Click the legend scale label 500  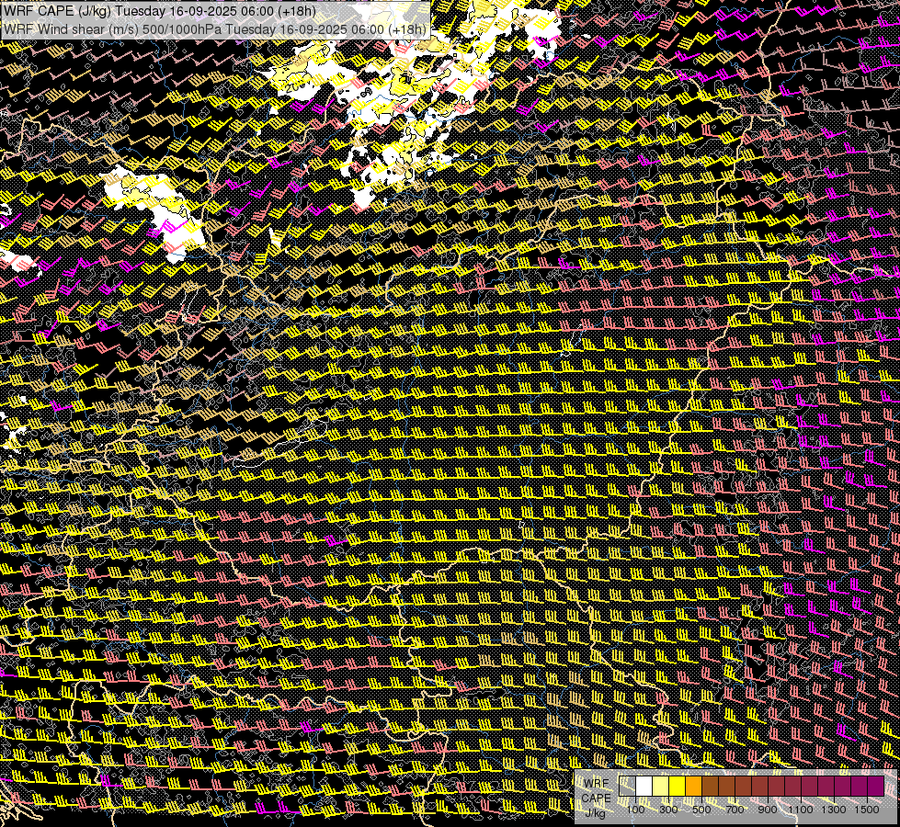pos(702,810)
